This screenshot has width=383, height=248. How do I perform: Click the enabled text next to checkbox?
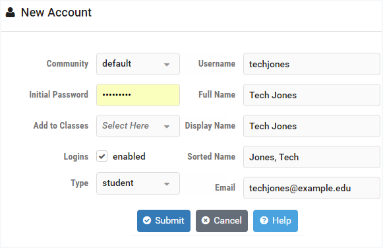coord(129,156)
